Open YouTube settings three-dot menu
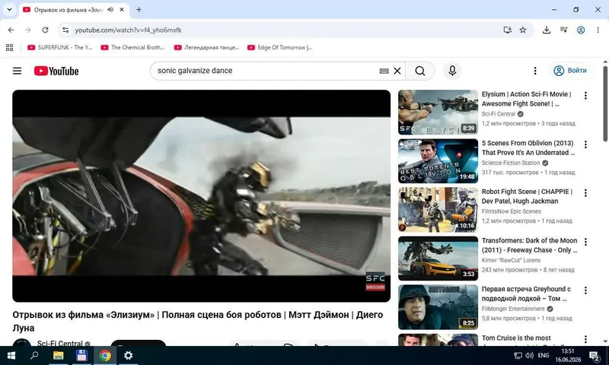609x365 pixels. (x=535, y=71)
